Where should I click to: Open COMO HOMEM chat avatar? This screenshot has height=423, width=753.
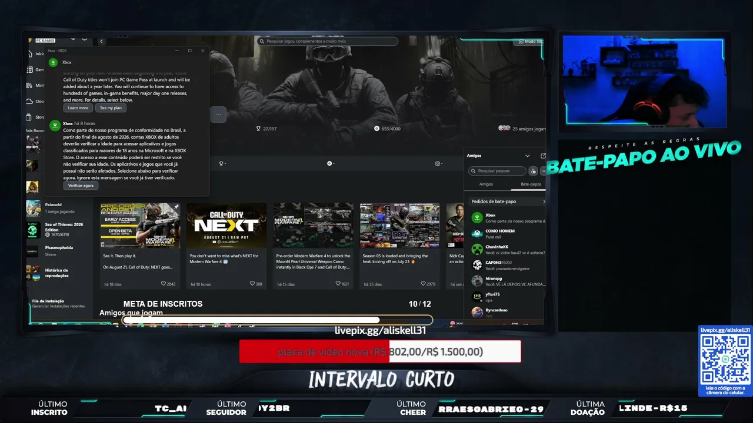pos(477,233)
